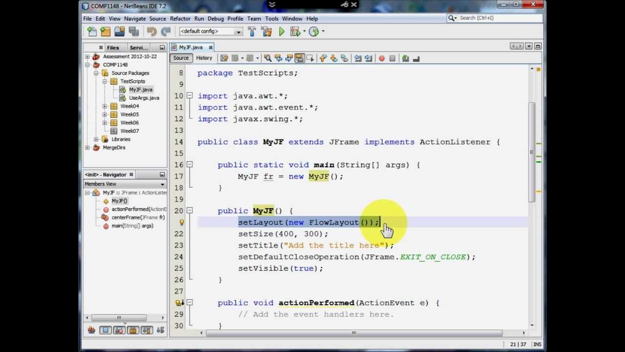Toggle Show Static Members filter in Navigator
625x352 pixels.
(119, 330)
